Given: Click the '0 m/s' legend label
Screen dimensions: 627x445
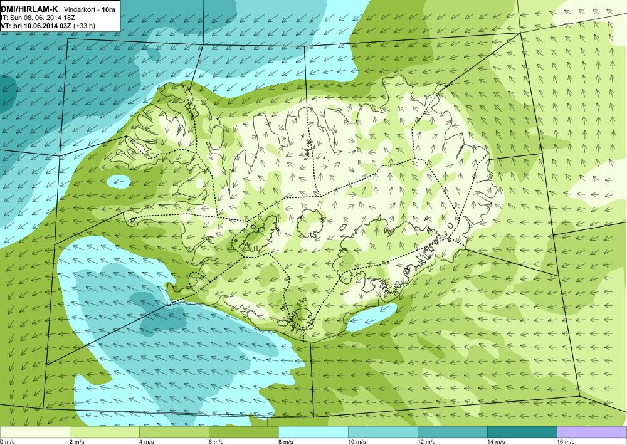Looking at the screenshot, I should click(7, 441).
